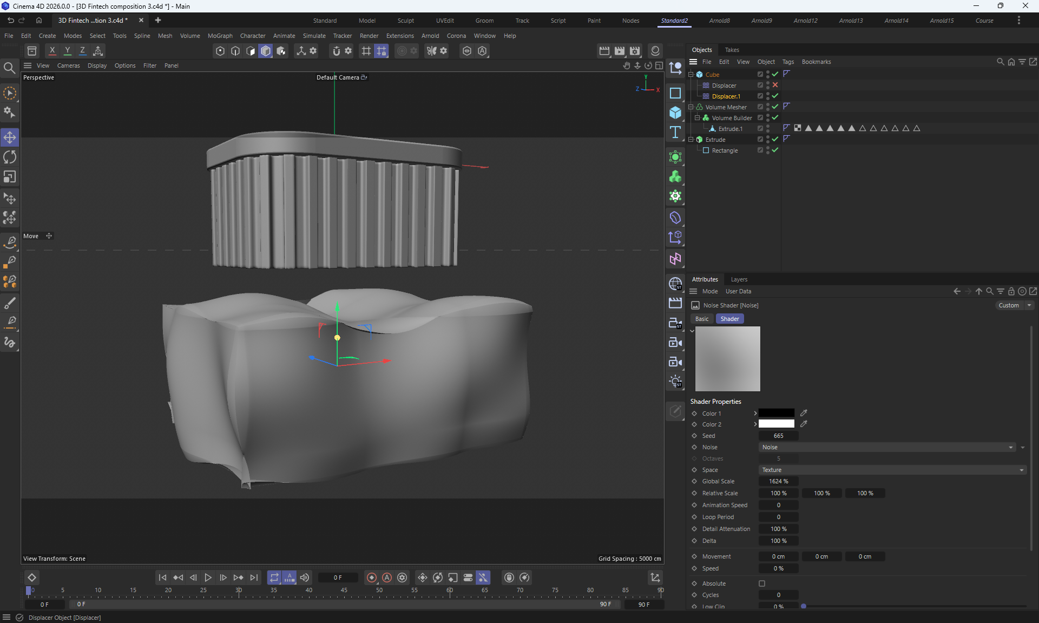The image size is (1039, 623).
Task: Click the Seed value input field
Action: [778, 436]
